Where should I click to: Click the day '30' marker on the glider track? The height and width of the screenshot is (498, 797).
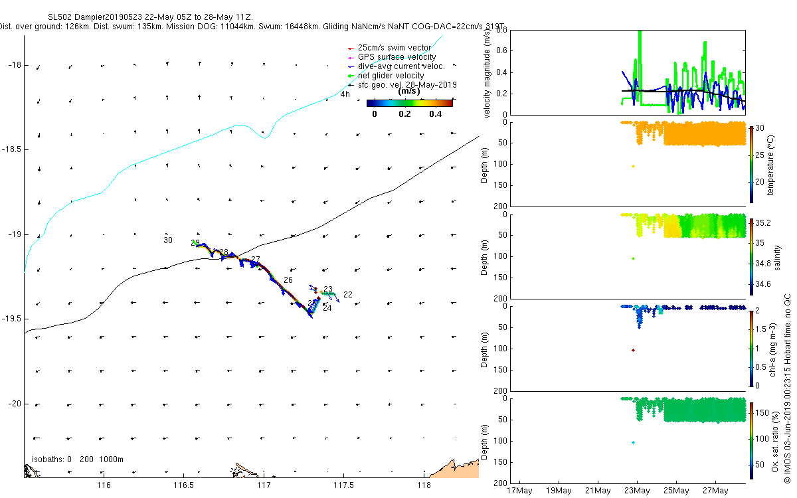tap(168, 240)
